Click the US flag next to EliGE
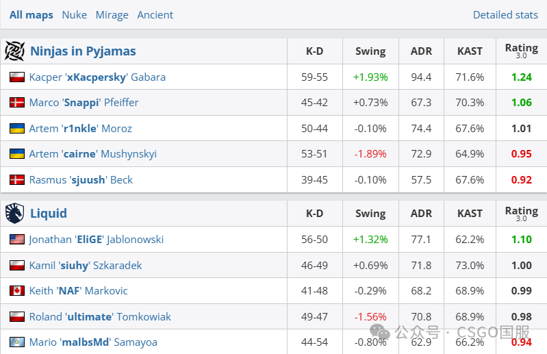547x354 pixels. [x=17, y=240]
